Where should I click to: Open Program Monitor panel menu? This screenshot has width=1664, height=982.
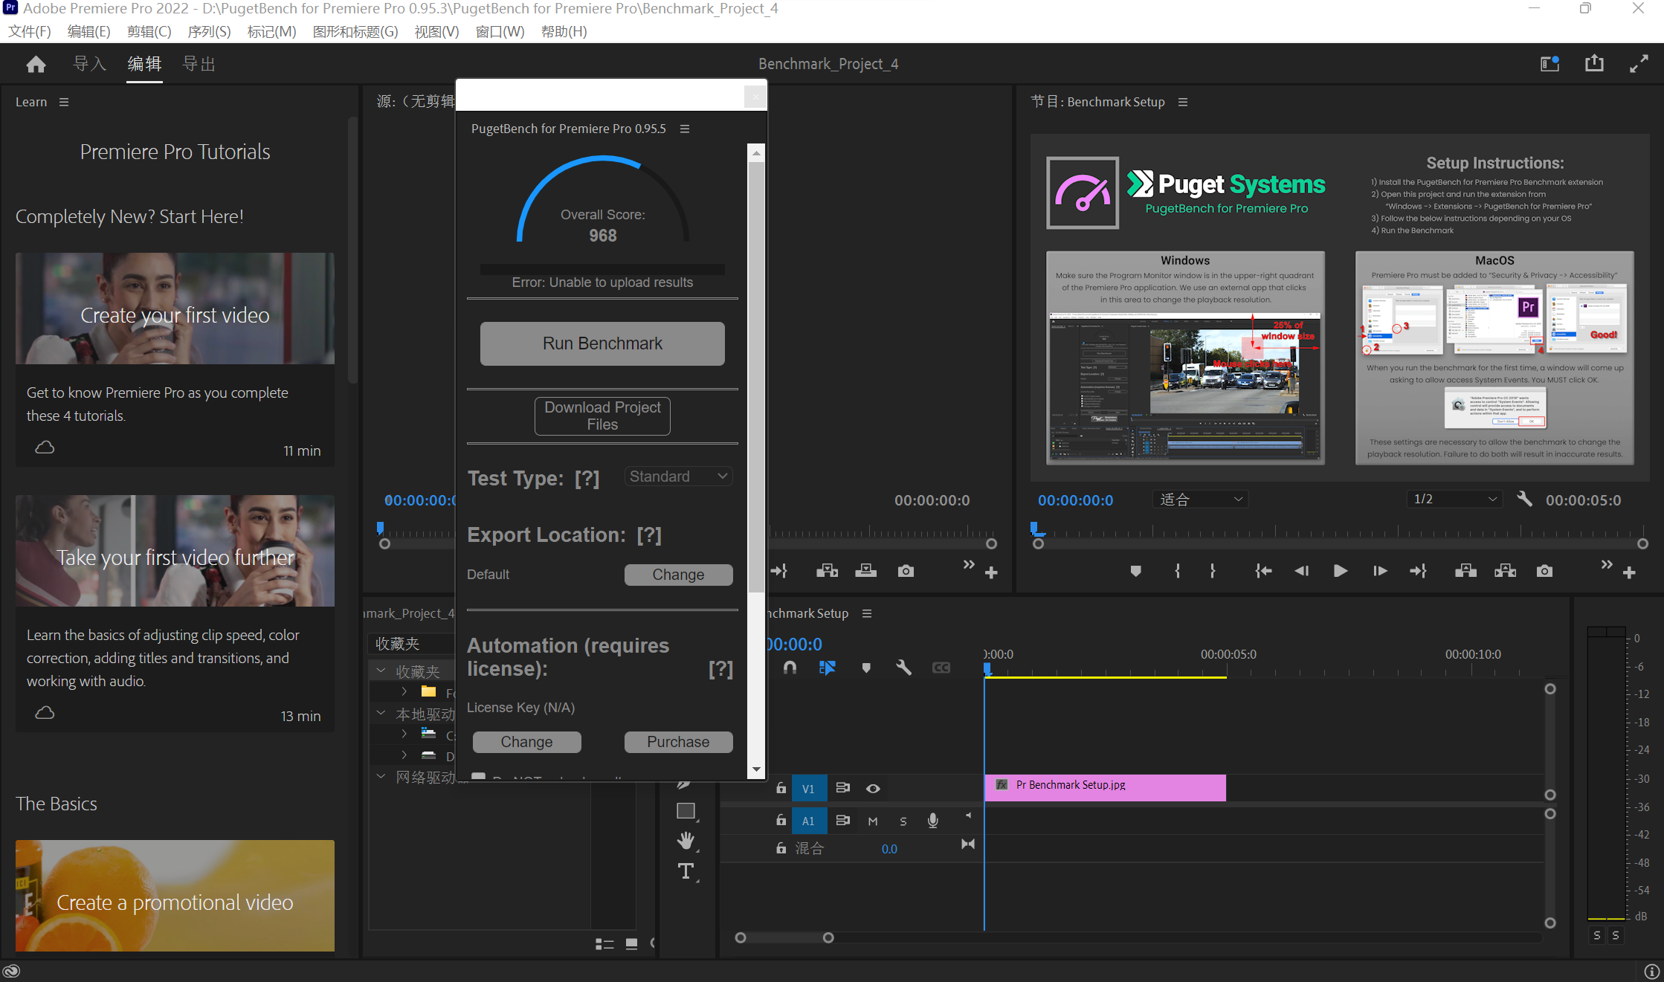coord(1183,102)
